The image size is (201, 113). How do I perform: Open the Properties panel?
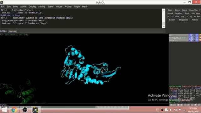coord(183,20)
